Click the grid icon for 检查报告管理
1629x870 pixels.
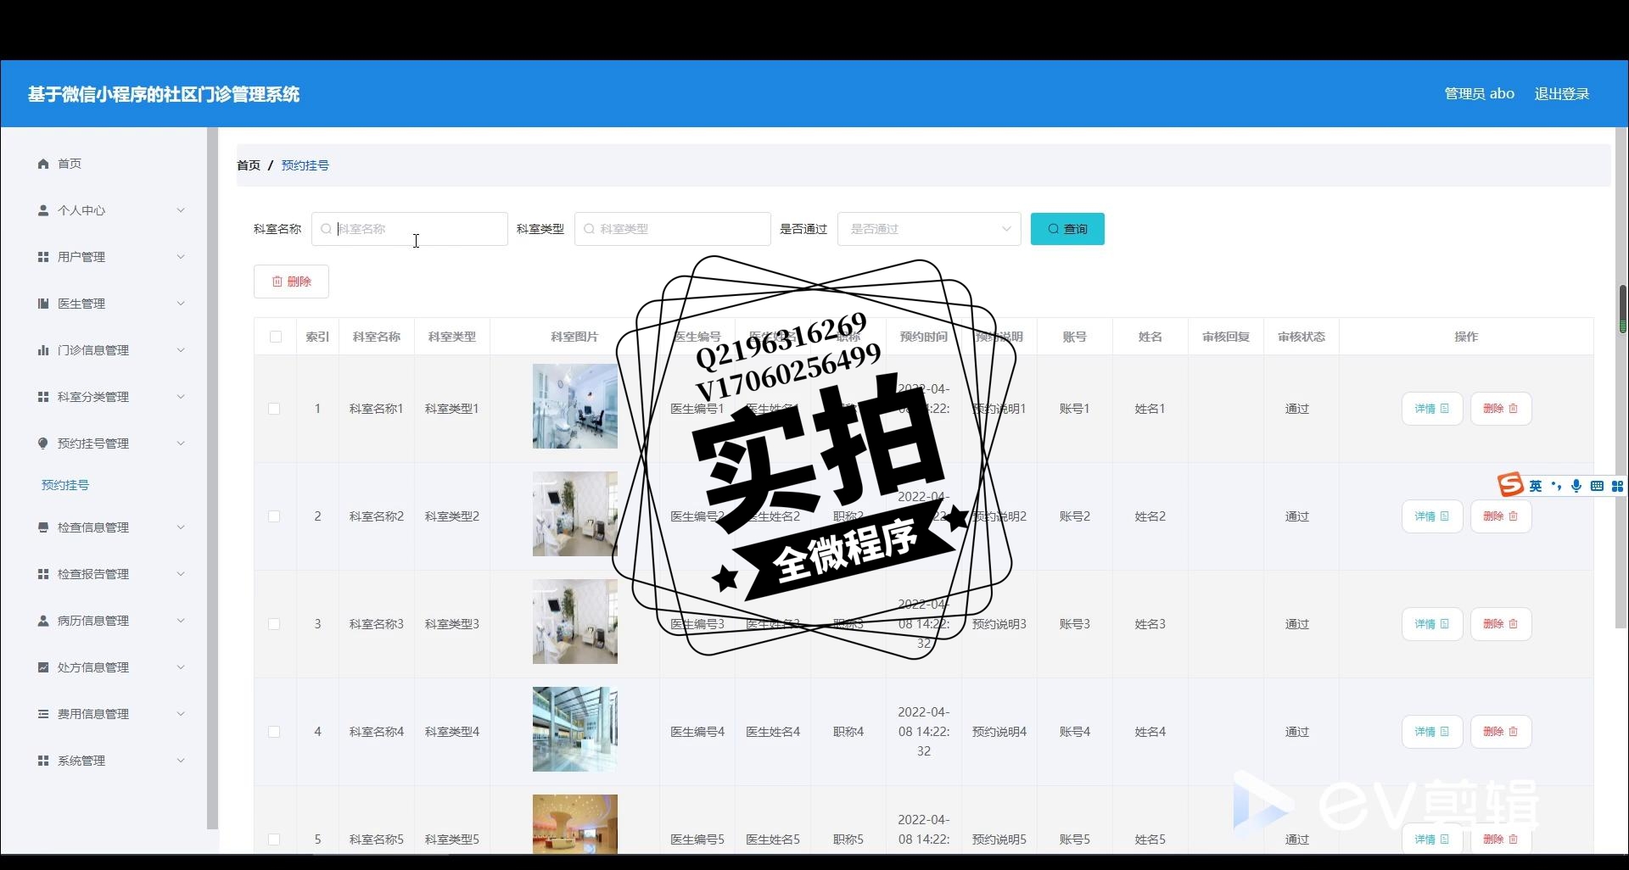[43, 574]
